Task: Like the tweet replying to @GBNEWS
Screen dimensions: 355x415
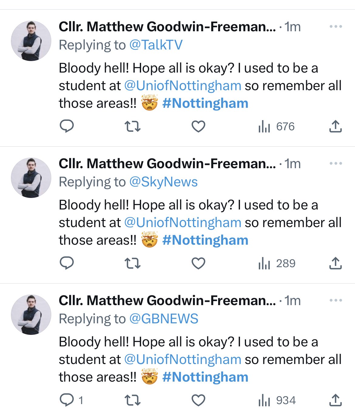Action: [198, 400]
